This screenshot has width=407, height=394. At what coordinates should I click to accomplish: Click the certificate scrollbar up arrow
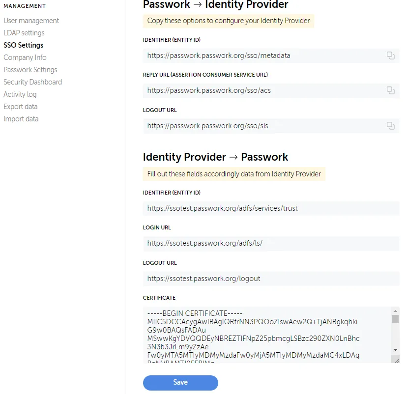point(396,310)
